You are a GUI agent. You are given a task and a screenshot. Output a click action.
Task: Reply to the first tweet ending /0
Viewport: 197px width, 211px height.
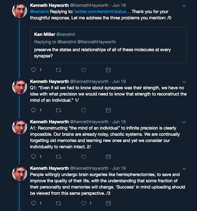[33, 70]
